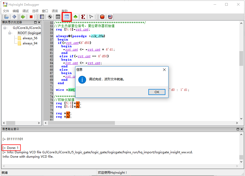Viewport: 245px width, 176px height.
Task: Switch language with the US flag icon
Action: point(110,17)
